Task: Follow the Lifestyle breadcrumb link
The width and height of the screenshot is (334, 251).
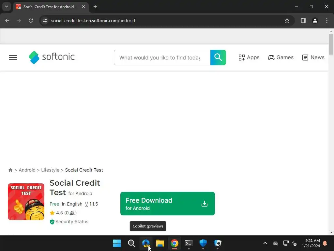Action: (50, 170)
